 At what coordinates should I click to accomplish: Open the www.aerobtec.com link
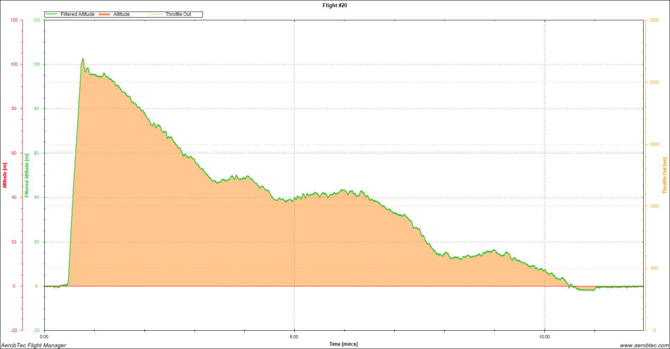644,345
